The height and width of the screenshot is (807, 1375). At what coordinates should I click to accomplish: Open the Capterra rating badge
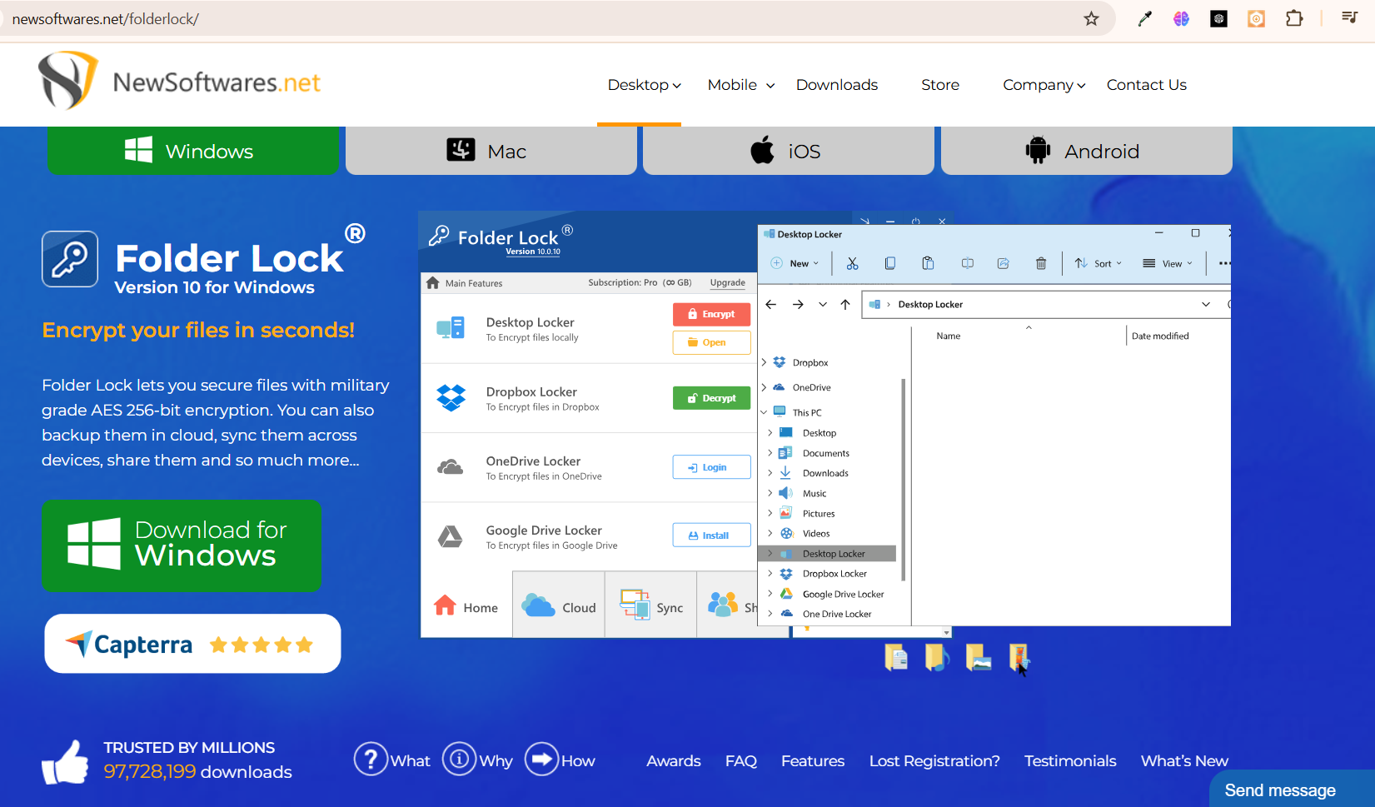(192, 644)
